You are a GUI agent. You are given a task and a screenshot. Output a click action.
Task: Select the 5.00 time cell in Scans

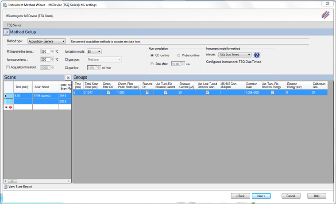23,96
